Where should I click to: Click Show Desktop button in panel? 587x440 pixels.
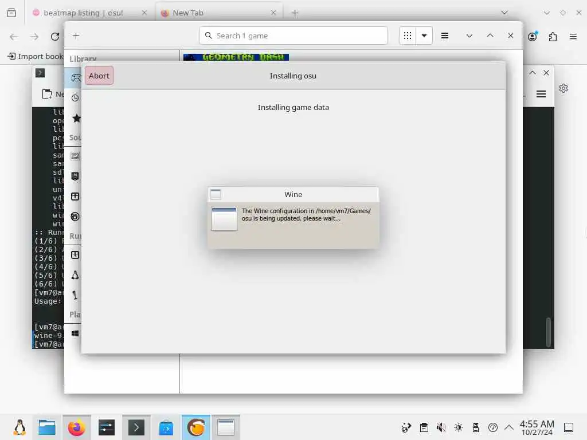coord(569,427)
